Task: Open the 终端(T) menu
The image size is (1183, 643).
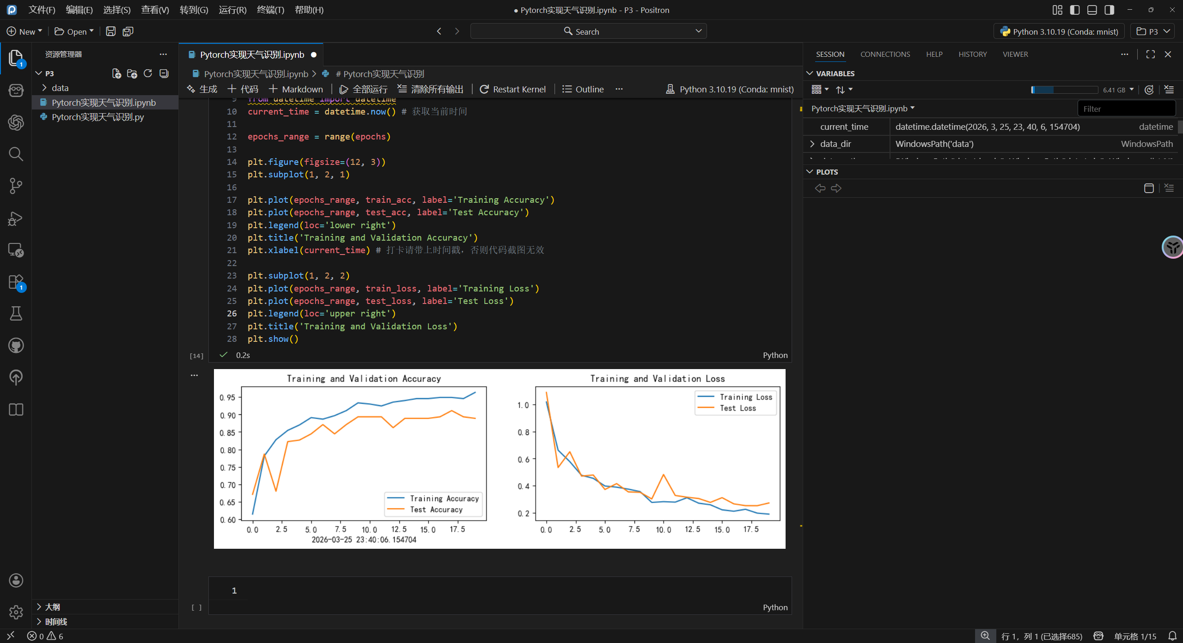Action: [x=270, y=10]
